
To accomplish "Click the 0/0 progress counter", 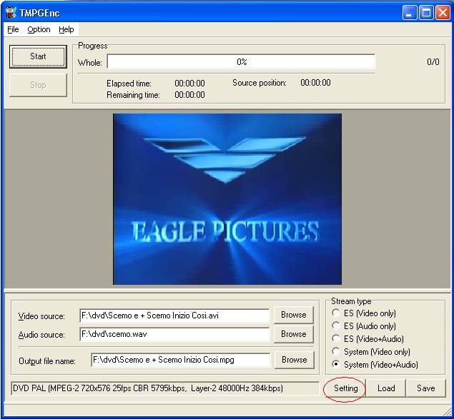I will (x=433, y=62).
